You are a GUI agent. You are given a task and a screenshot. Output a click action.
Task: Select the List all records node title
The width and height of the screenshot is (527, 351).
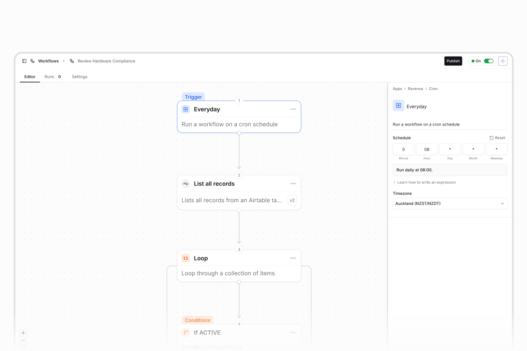[x=214, y=184]
